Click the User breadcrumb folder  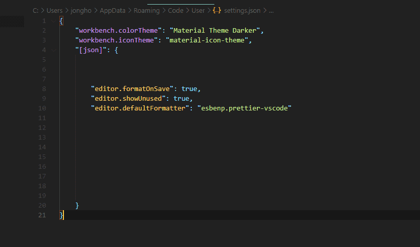point(198,10)
